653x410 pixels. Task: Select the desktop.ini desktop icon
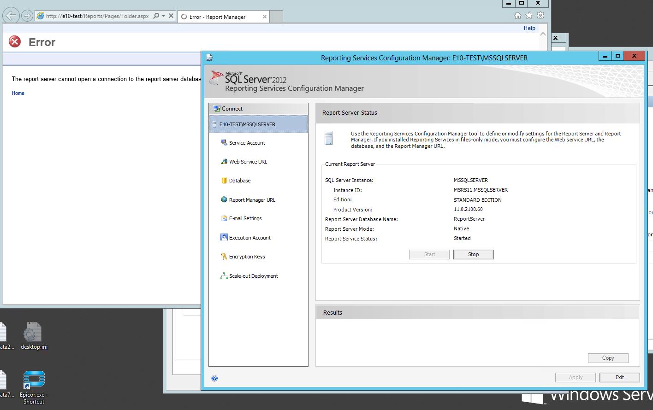point(34,336)
